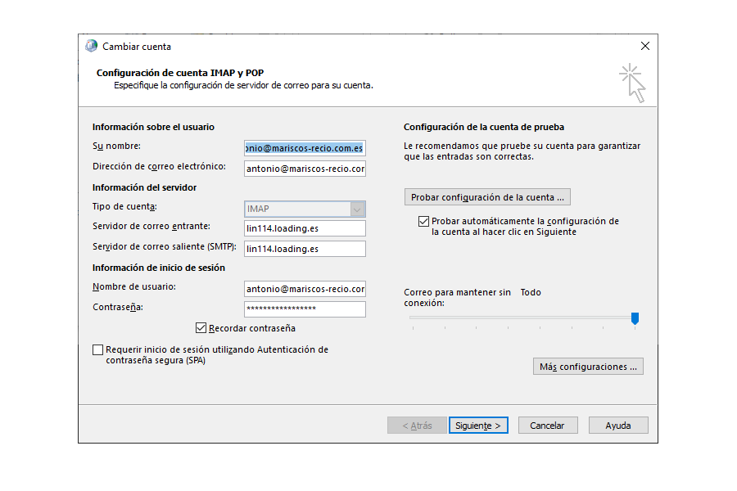Click the Cancelar button

(548, 426)
